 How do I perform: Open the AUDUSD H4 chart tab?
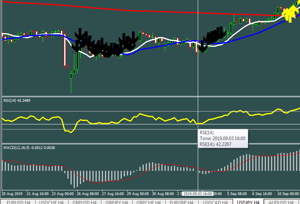[x=281, y=202]
